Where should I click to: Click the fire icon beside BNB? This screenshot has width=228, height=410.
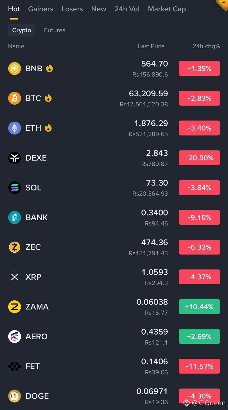pyautogui.click(x=50, y=68)
